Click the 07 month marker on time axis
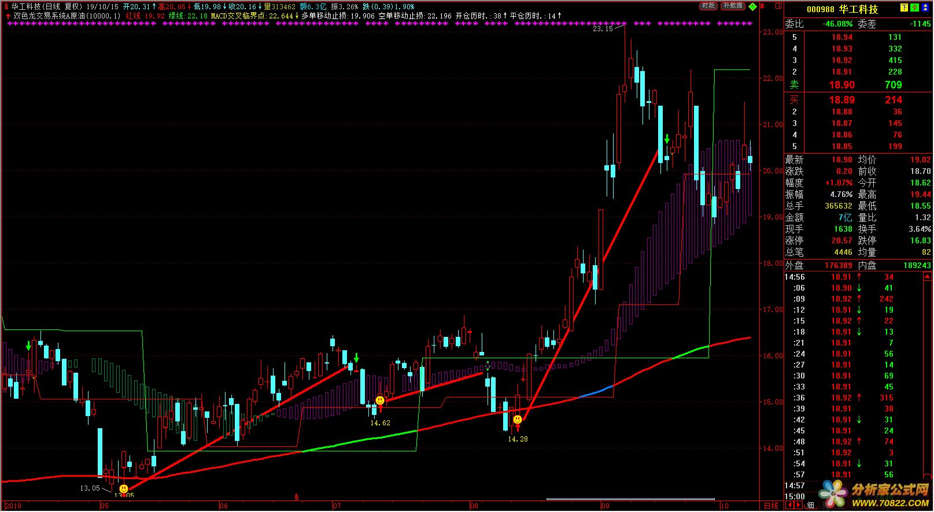The height and width of the screenshot is (512, 934). 337,506
